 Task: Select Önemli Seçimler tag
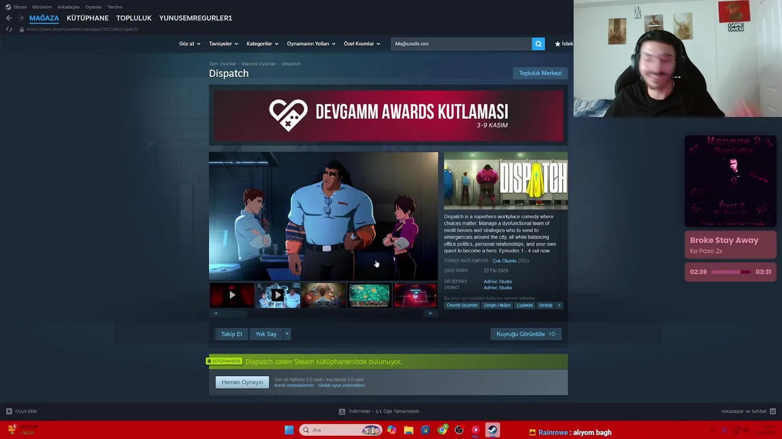[x=462, y=305]
